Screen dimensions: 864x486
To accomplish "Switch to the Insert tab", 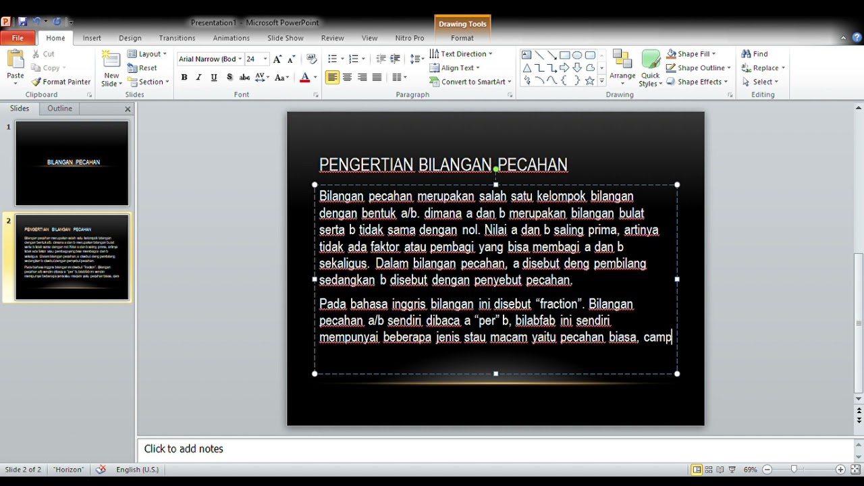I will [92, 38].
